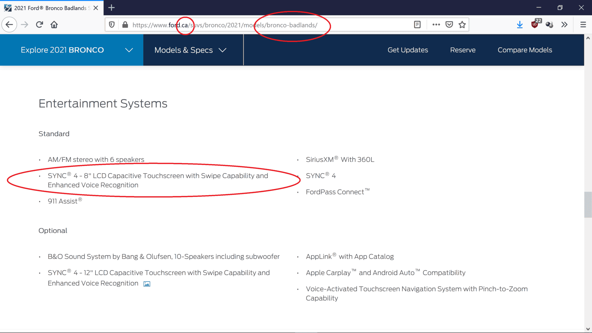Go back to the previous page

9,25
